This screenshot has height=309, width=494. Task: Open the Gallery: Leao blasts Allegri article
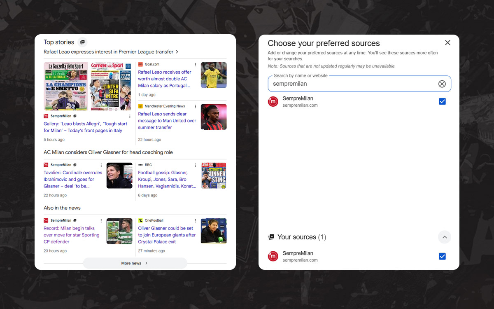(86, 127)
